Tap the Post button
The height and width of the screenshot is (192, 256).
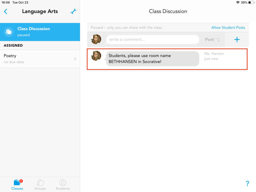209,39
